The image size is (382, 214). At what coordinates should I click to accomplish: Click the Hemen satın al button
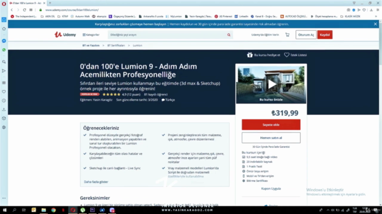271,137
